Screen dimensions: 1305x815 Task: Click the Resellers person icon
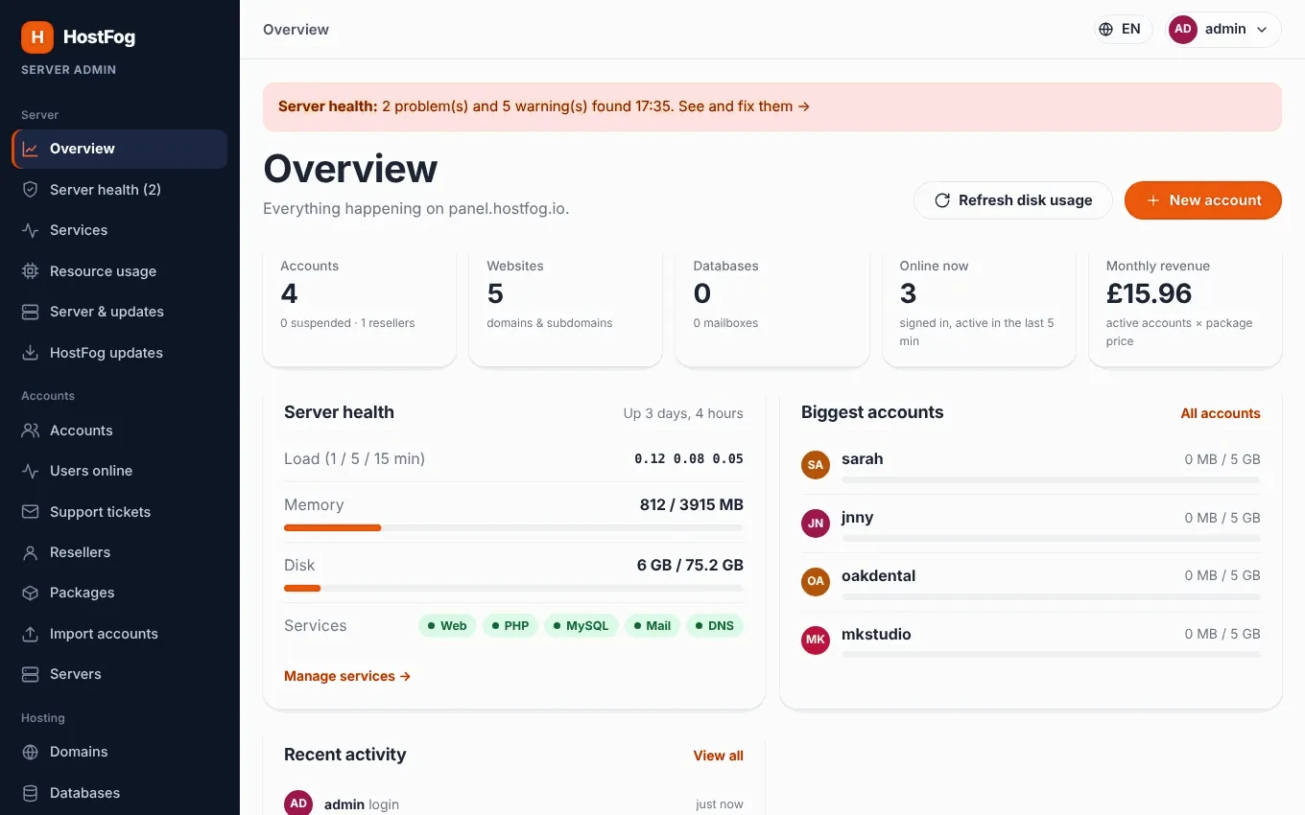click(31, 552)
